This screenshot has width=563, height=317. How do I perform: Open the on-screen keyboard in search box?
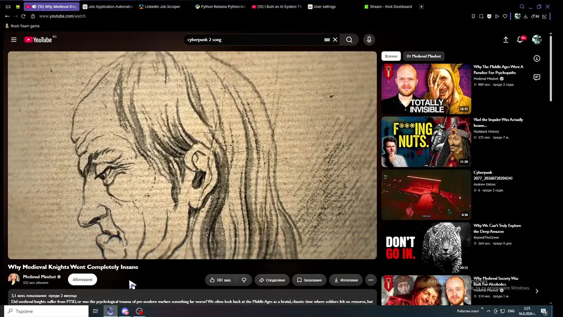tap(327, 40)
